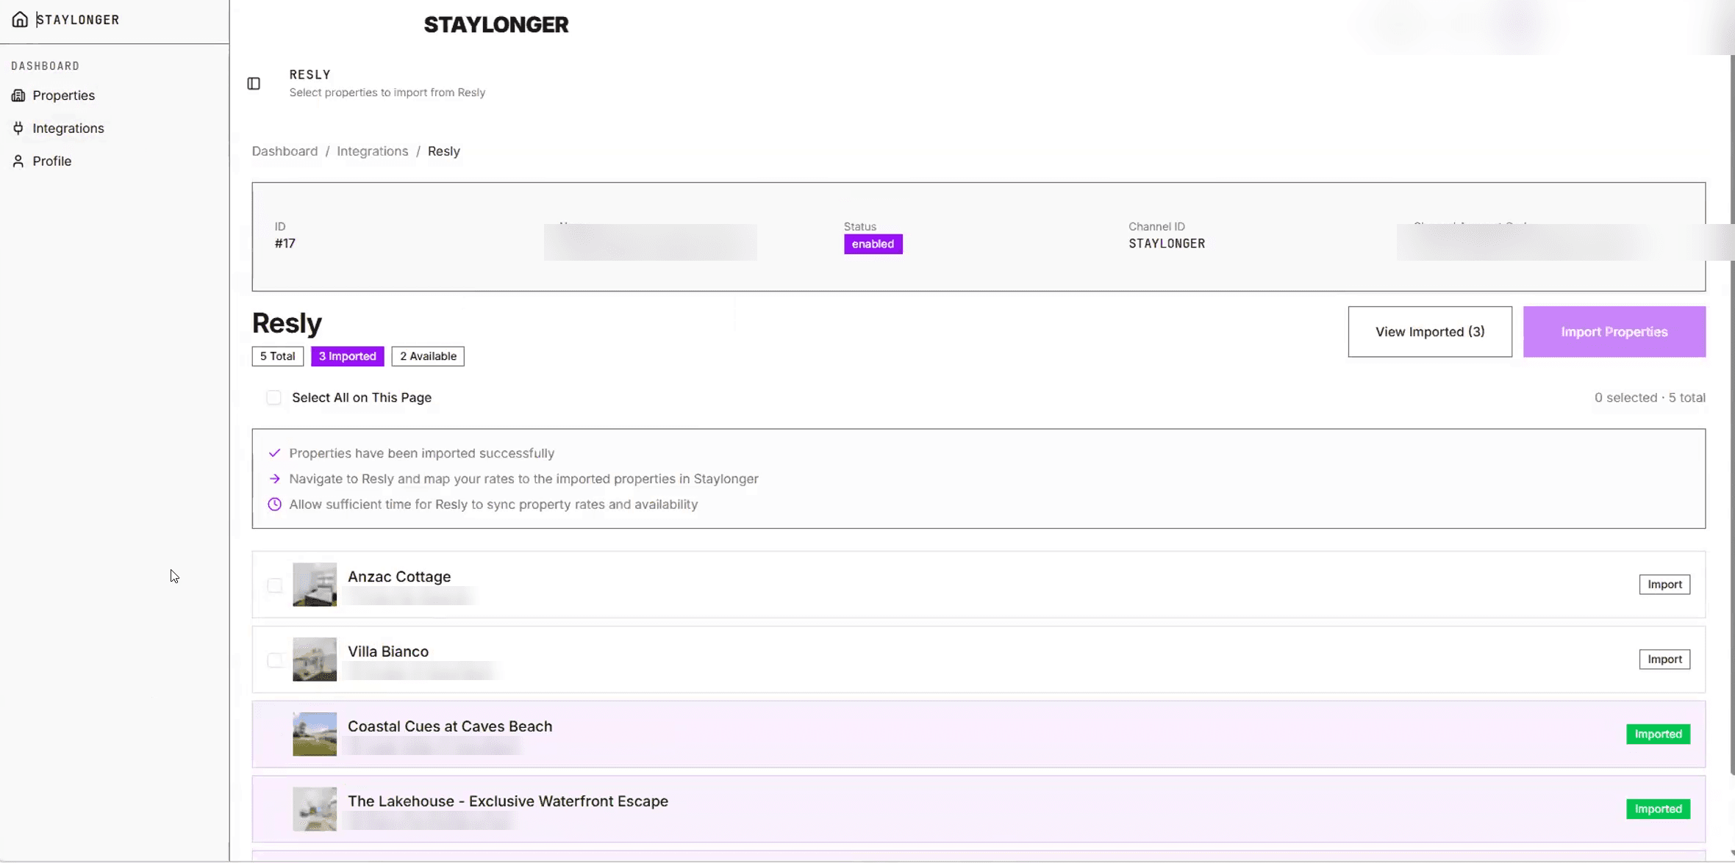Import the Villa Bianco property
This screenshot has width=1735, height=863.
point(1664,660)
